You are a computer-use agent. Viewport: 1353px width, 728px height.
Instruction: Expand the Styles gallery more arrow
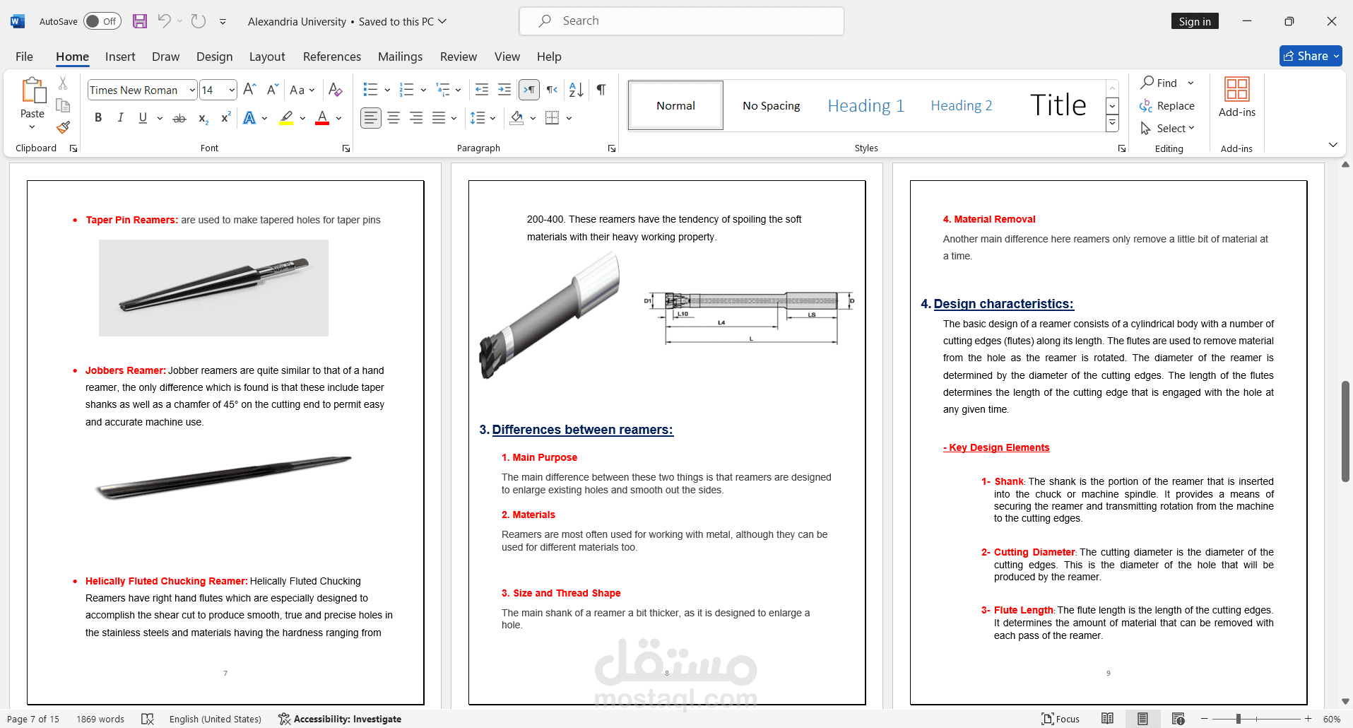click(1112, 124)
